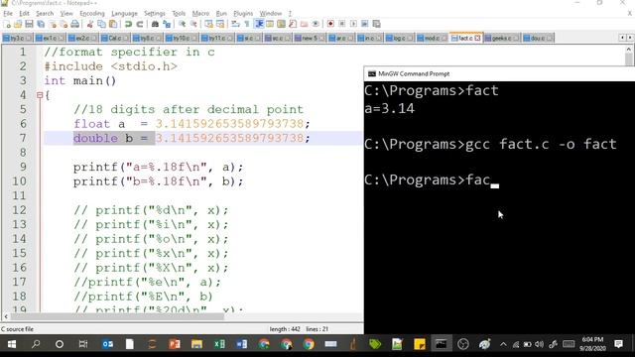Close the fact.c tab with its red X
The image size is (635, 357).
477,38
